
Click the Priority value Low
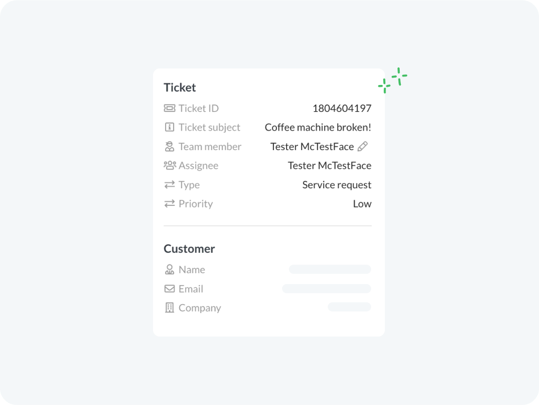tap(363, 204)
